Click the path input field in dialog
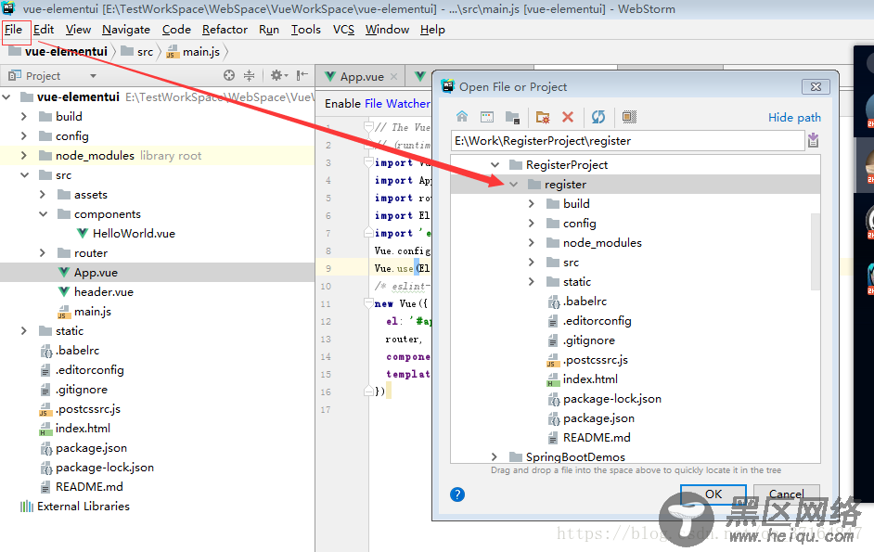This screenshot has width=874, height=552. [627, 140]
